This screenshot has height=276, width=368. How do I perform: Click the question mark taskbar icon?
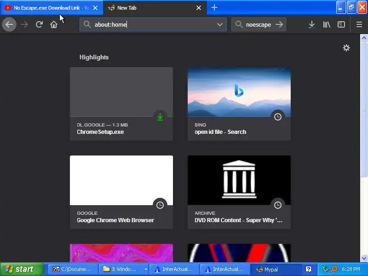pos(308,269)
